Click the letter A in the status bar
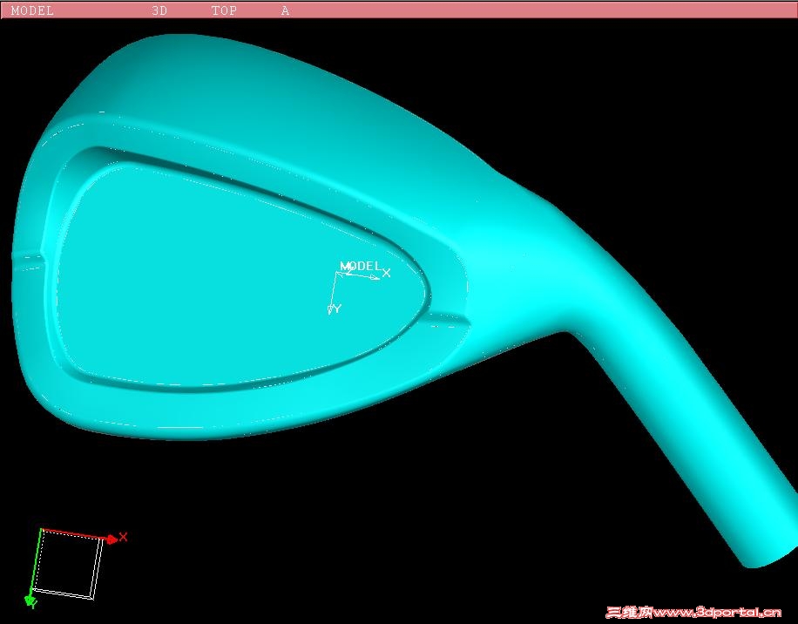This screenshot has width=798, height=624. coord(285,10)
